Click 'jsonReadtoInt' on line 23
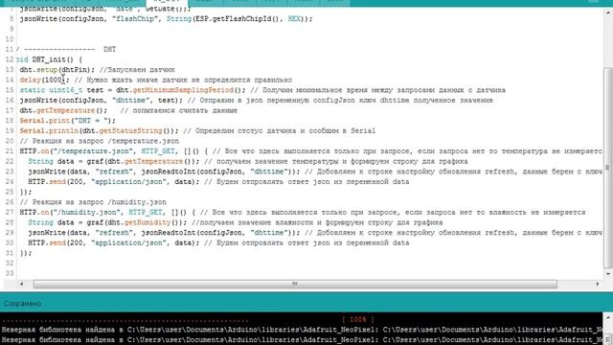Viewport: 613px width, 345px height. (x=169, y=172)
